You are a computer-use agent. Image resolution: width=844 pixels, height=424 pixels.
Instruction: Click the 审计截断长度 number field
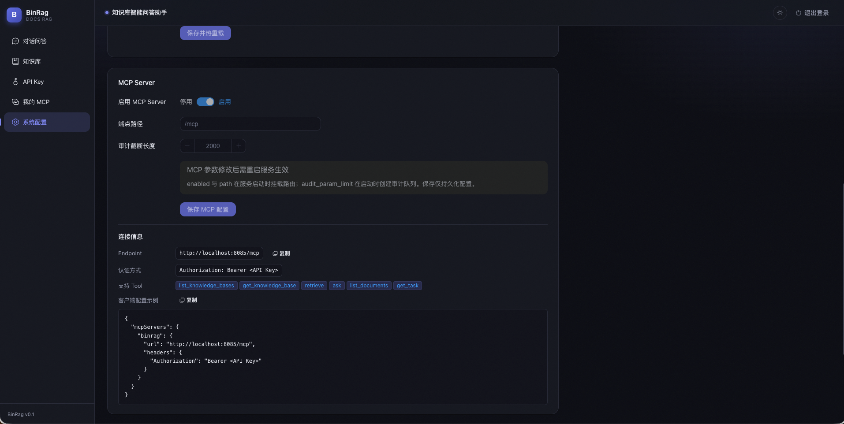point(213,146)
